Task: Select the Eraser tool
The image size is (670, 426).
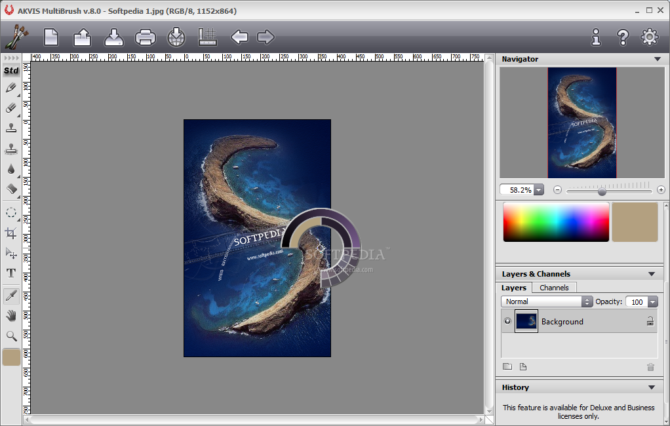Action: [x=11, y=107]
